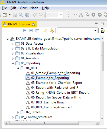The height and width of the screenshot is (129, 107).
Task: Click the Save As icon
Action: coord(21,15)
